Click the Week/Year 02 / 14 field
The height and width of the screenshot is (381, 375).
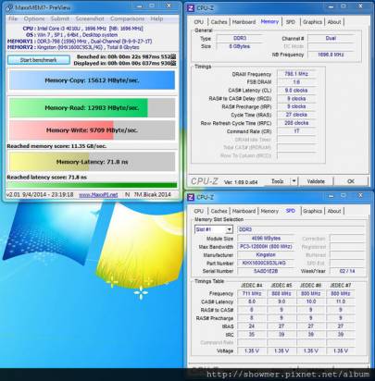(x=347, y=271)
